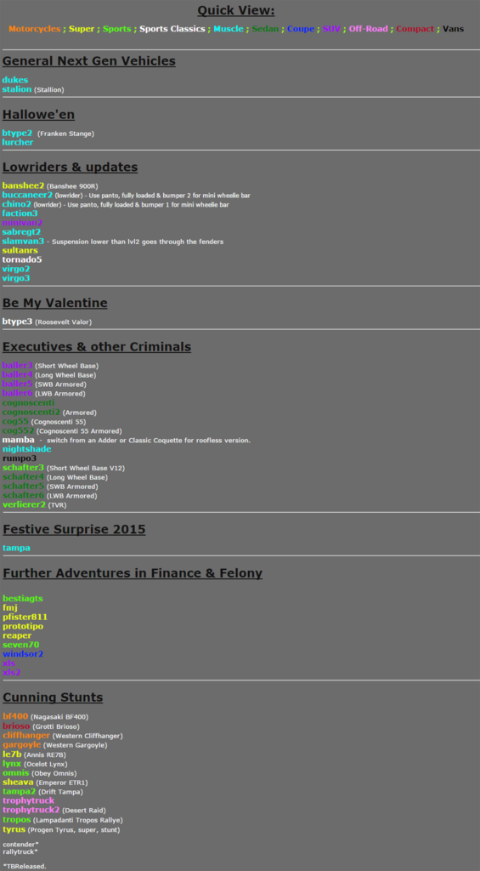Screen dimensions: 480x871
Task: Click Festive Surprise 2015 heading
Action: pos(74,529)
